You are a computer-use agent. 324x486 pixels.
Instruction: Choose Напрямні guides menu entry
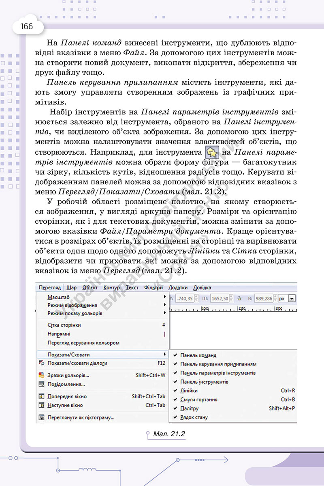pos(102,334)
